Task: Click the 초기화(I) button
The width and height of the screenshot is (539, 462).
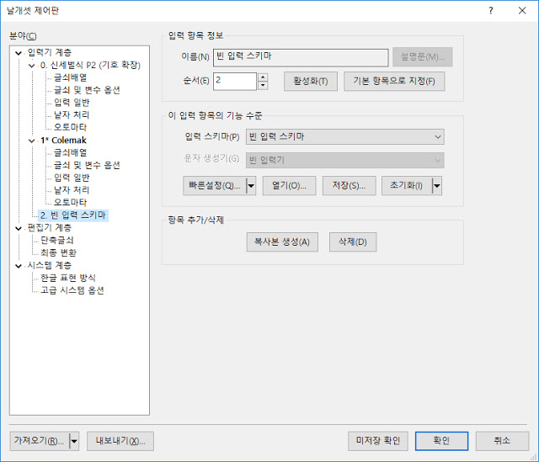Action: (407, 186)
